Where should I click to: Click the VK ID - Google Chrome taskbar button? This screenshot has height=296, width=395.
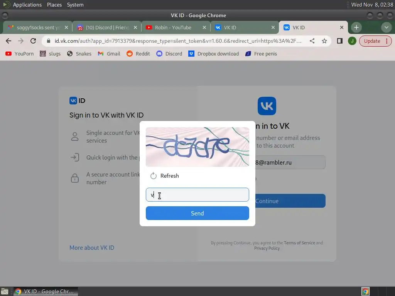(x=46, y=291)
